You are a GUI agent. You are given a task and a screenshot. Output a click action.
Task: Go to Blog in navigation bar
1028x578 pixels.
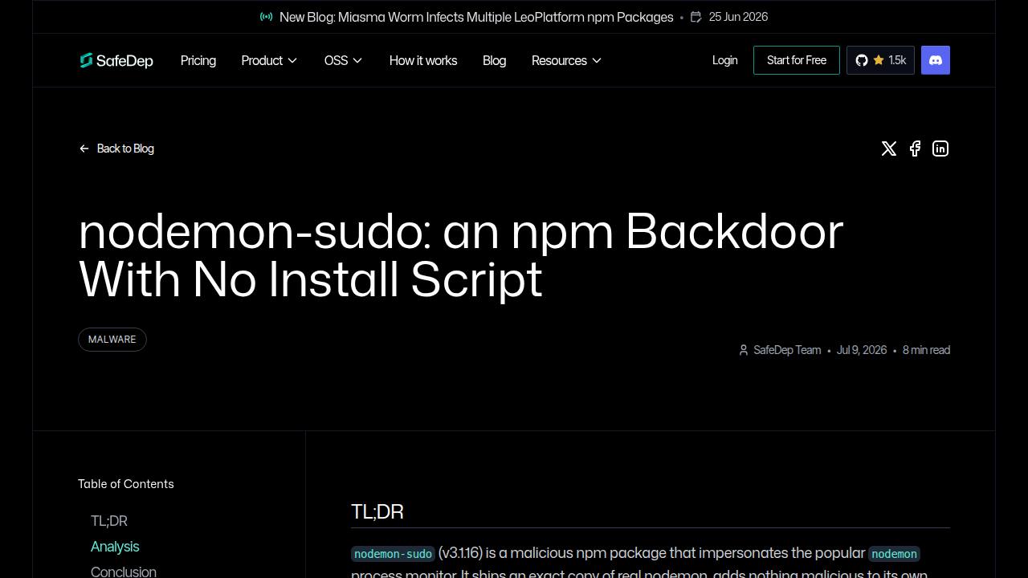[494, 60]
